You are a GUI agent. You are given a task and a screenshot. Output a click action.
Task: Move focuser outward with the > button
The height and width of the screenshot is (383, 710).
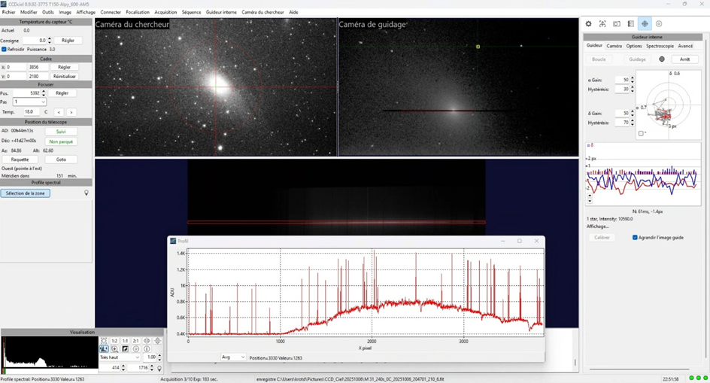[71, 112]
